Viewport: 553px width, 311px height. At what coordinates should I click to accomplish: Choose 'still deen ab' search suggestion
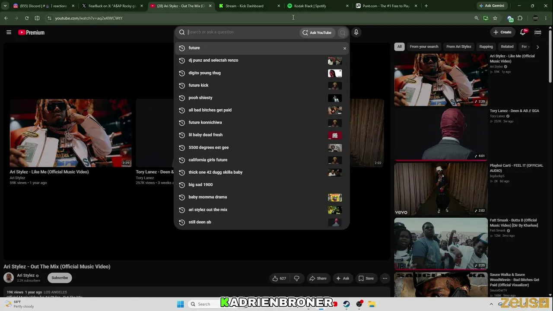262,222
